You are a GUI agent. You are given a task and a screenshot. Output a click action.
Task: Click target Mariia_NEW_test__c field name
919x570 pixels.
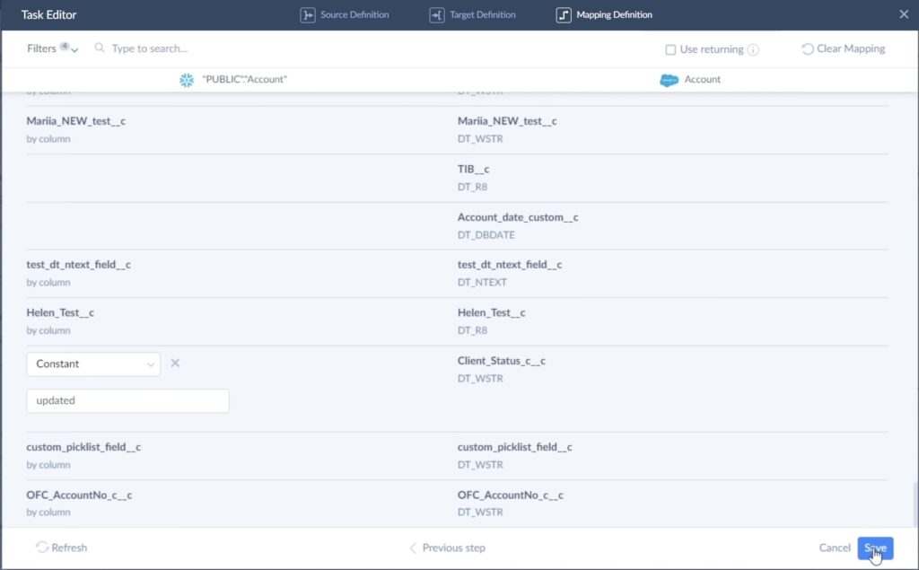coord(507,121)
